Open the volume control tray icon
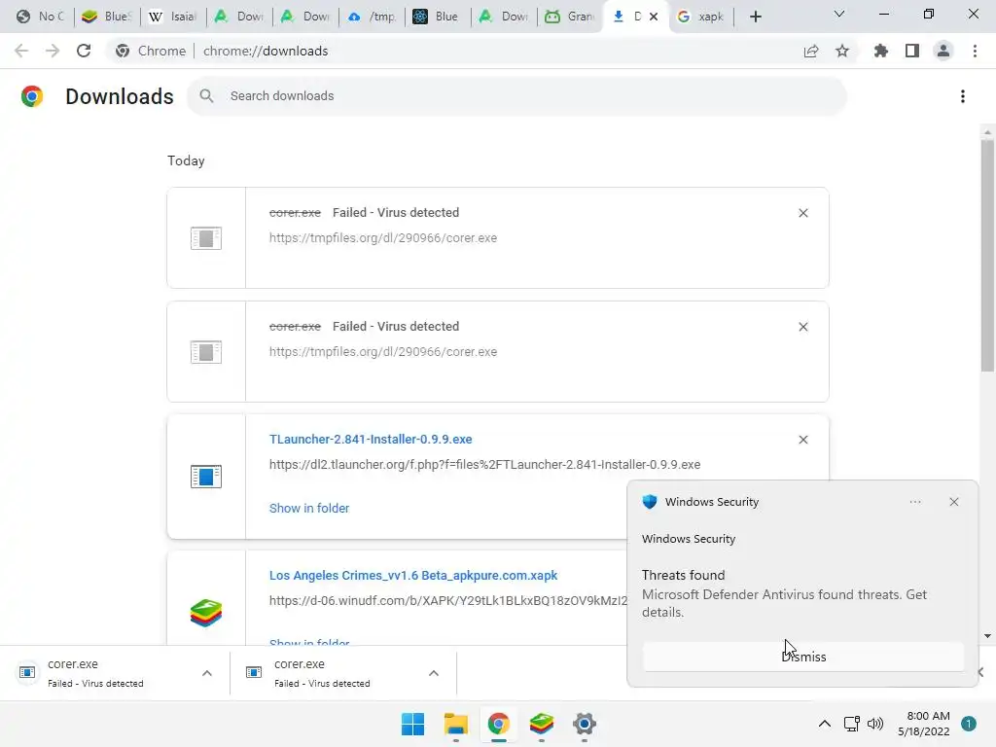 tap(875, 724)
